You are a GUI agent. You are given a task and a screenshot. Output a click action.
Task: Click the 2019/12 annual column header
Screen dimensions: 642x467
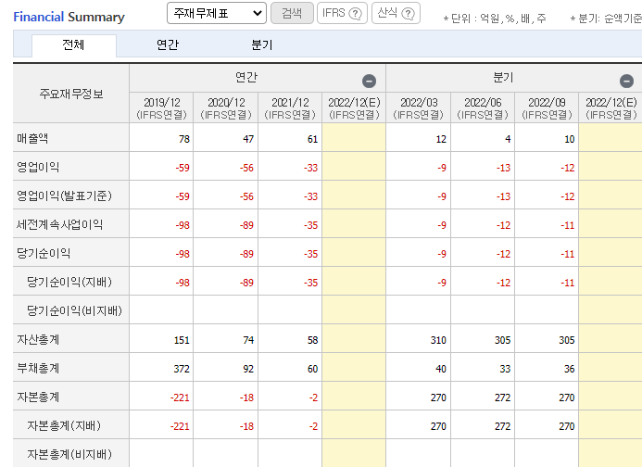click(162, 107)
